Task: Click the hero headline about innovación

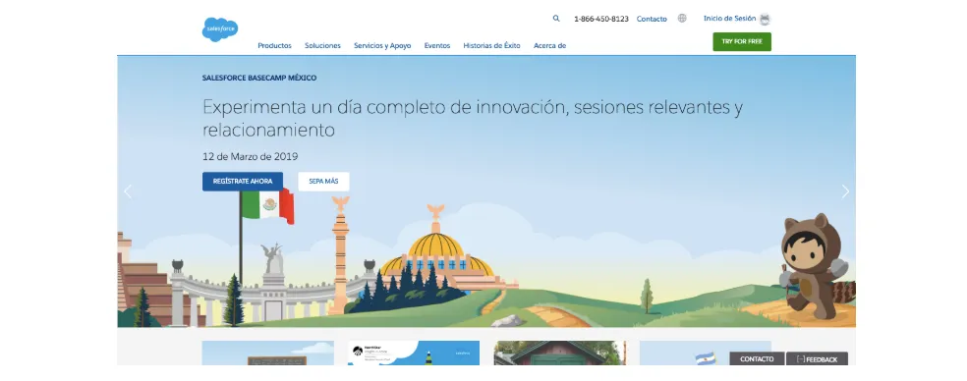Action: coord(473,119)
